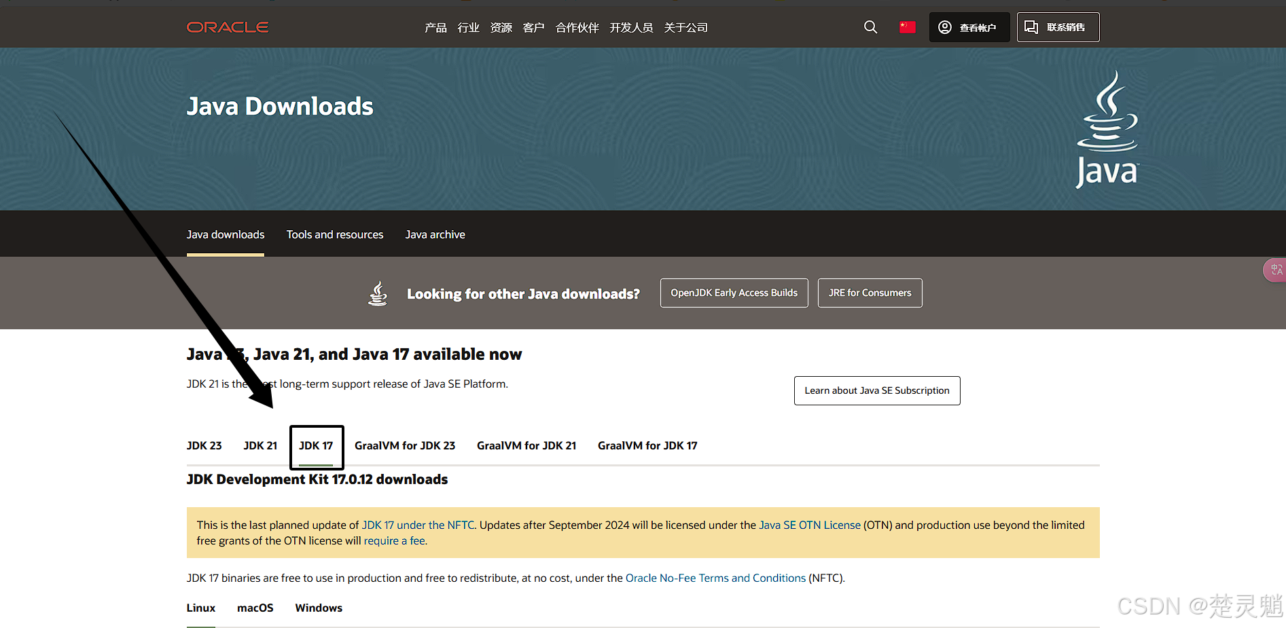Select the JDK 23 tab
The width and height of the screenshot is (1286, 628).
[x=204, y=445]
